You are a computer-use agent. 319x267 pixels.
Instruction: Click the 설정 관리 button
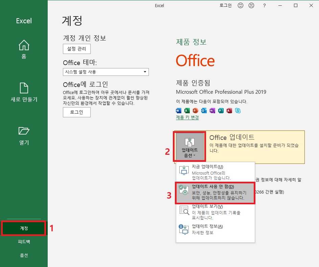click(x=77, y=49)
